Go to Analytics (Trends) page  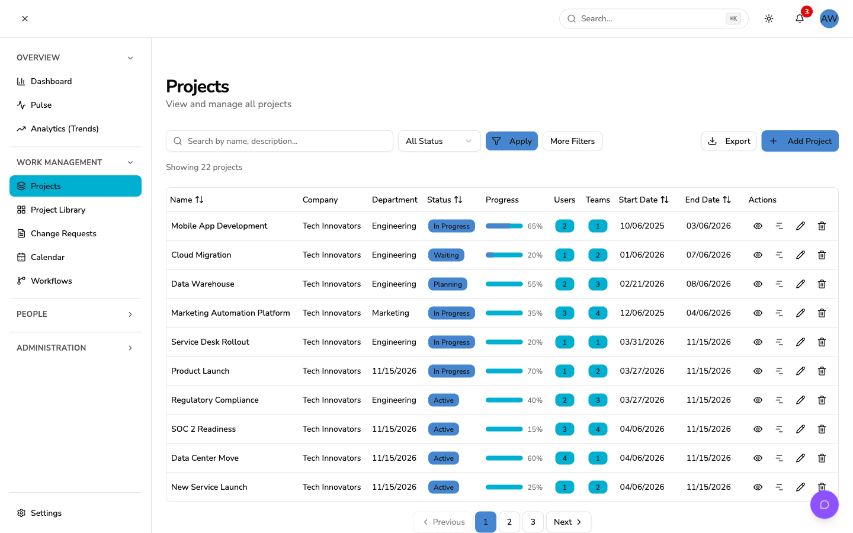pos(75,129)
